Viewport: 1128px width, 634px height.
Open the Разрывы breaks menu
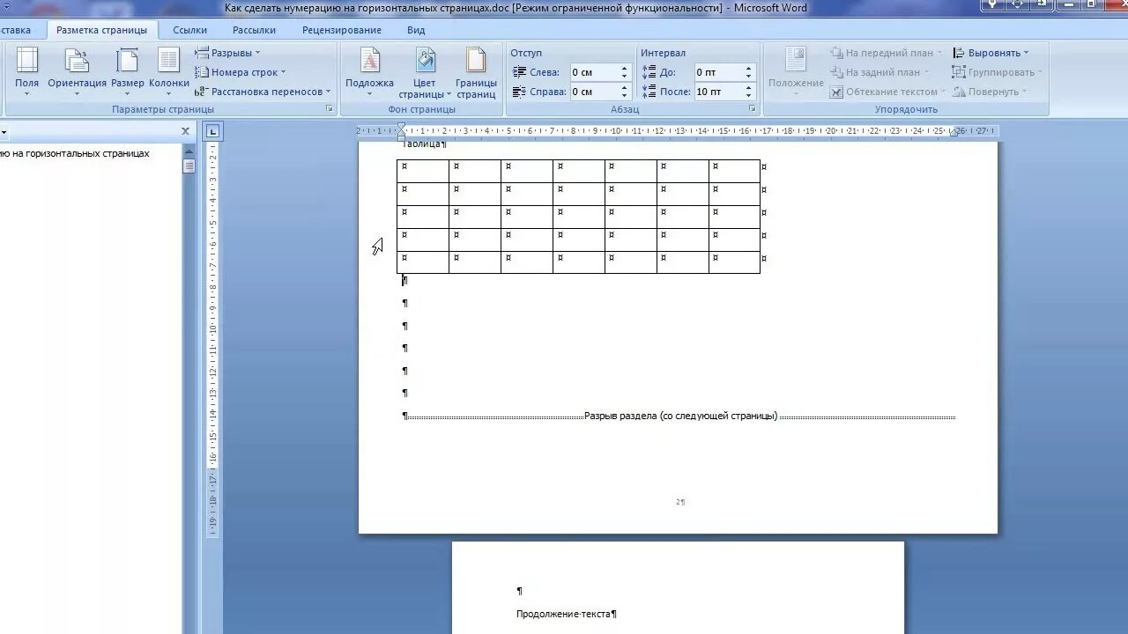pos(227,53)
